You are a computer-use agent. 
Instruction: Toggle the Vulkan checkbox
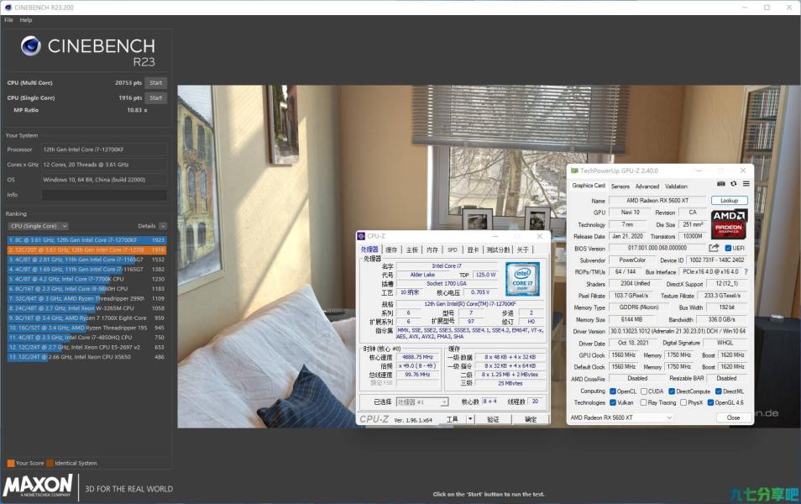612,403
